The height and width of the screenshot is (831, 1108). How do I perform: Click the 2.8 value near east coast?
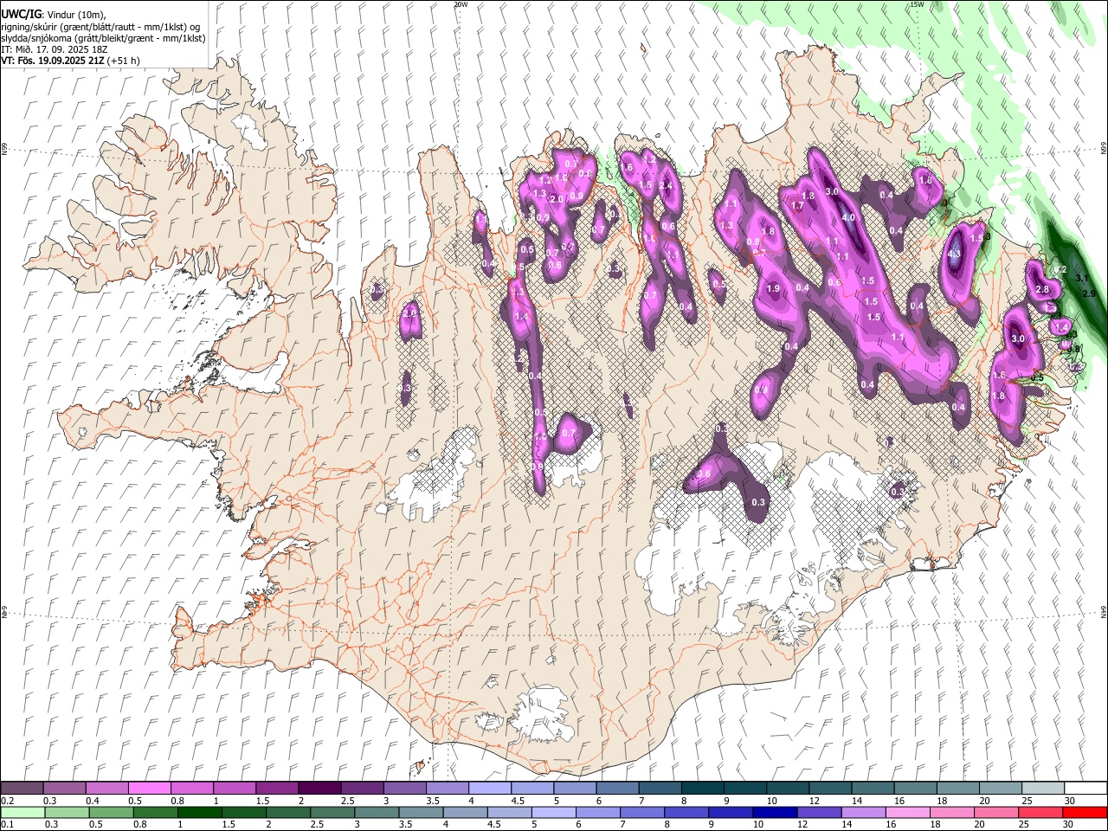1042,289
